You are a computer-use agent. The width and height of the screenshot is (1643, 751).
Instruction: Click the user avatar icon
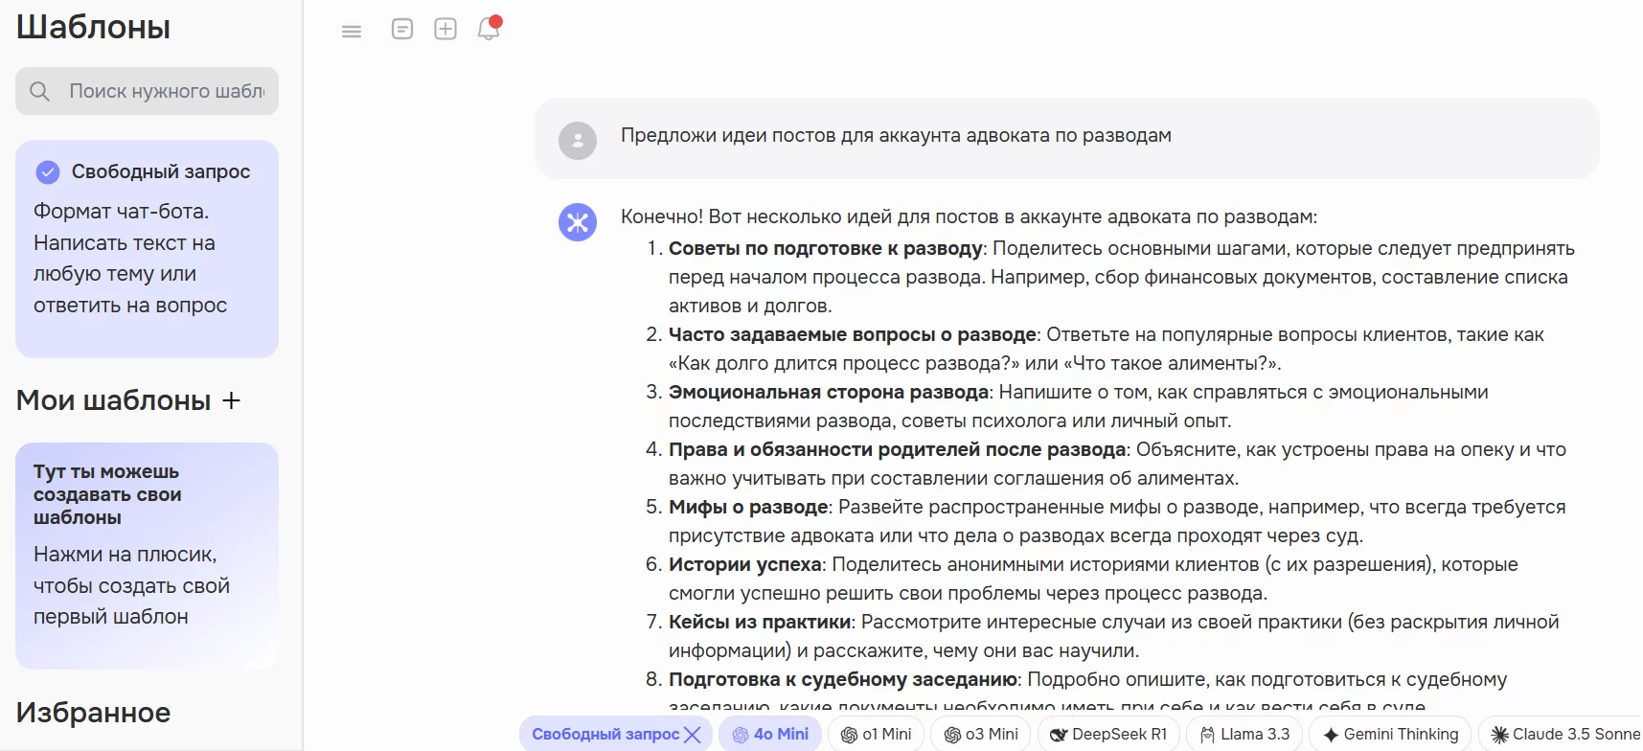[x=578, y=140]
